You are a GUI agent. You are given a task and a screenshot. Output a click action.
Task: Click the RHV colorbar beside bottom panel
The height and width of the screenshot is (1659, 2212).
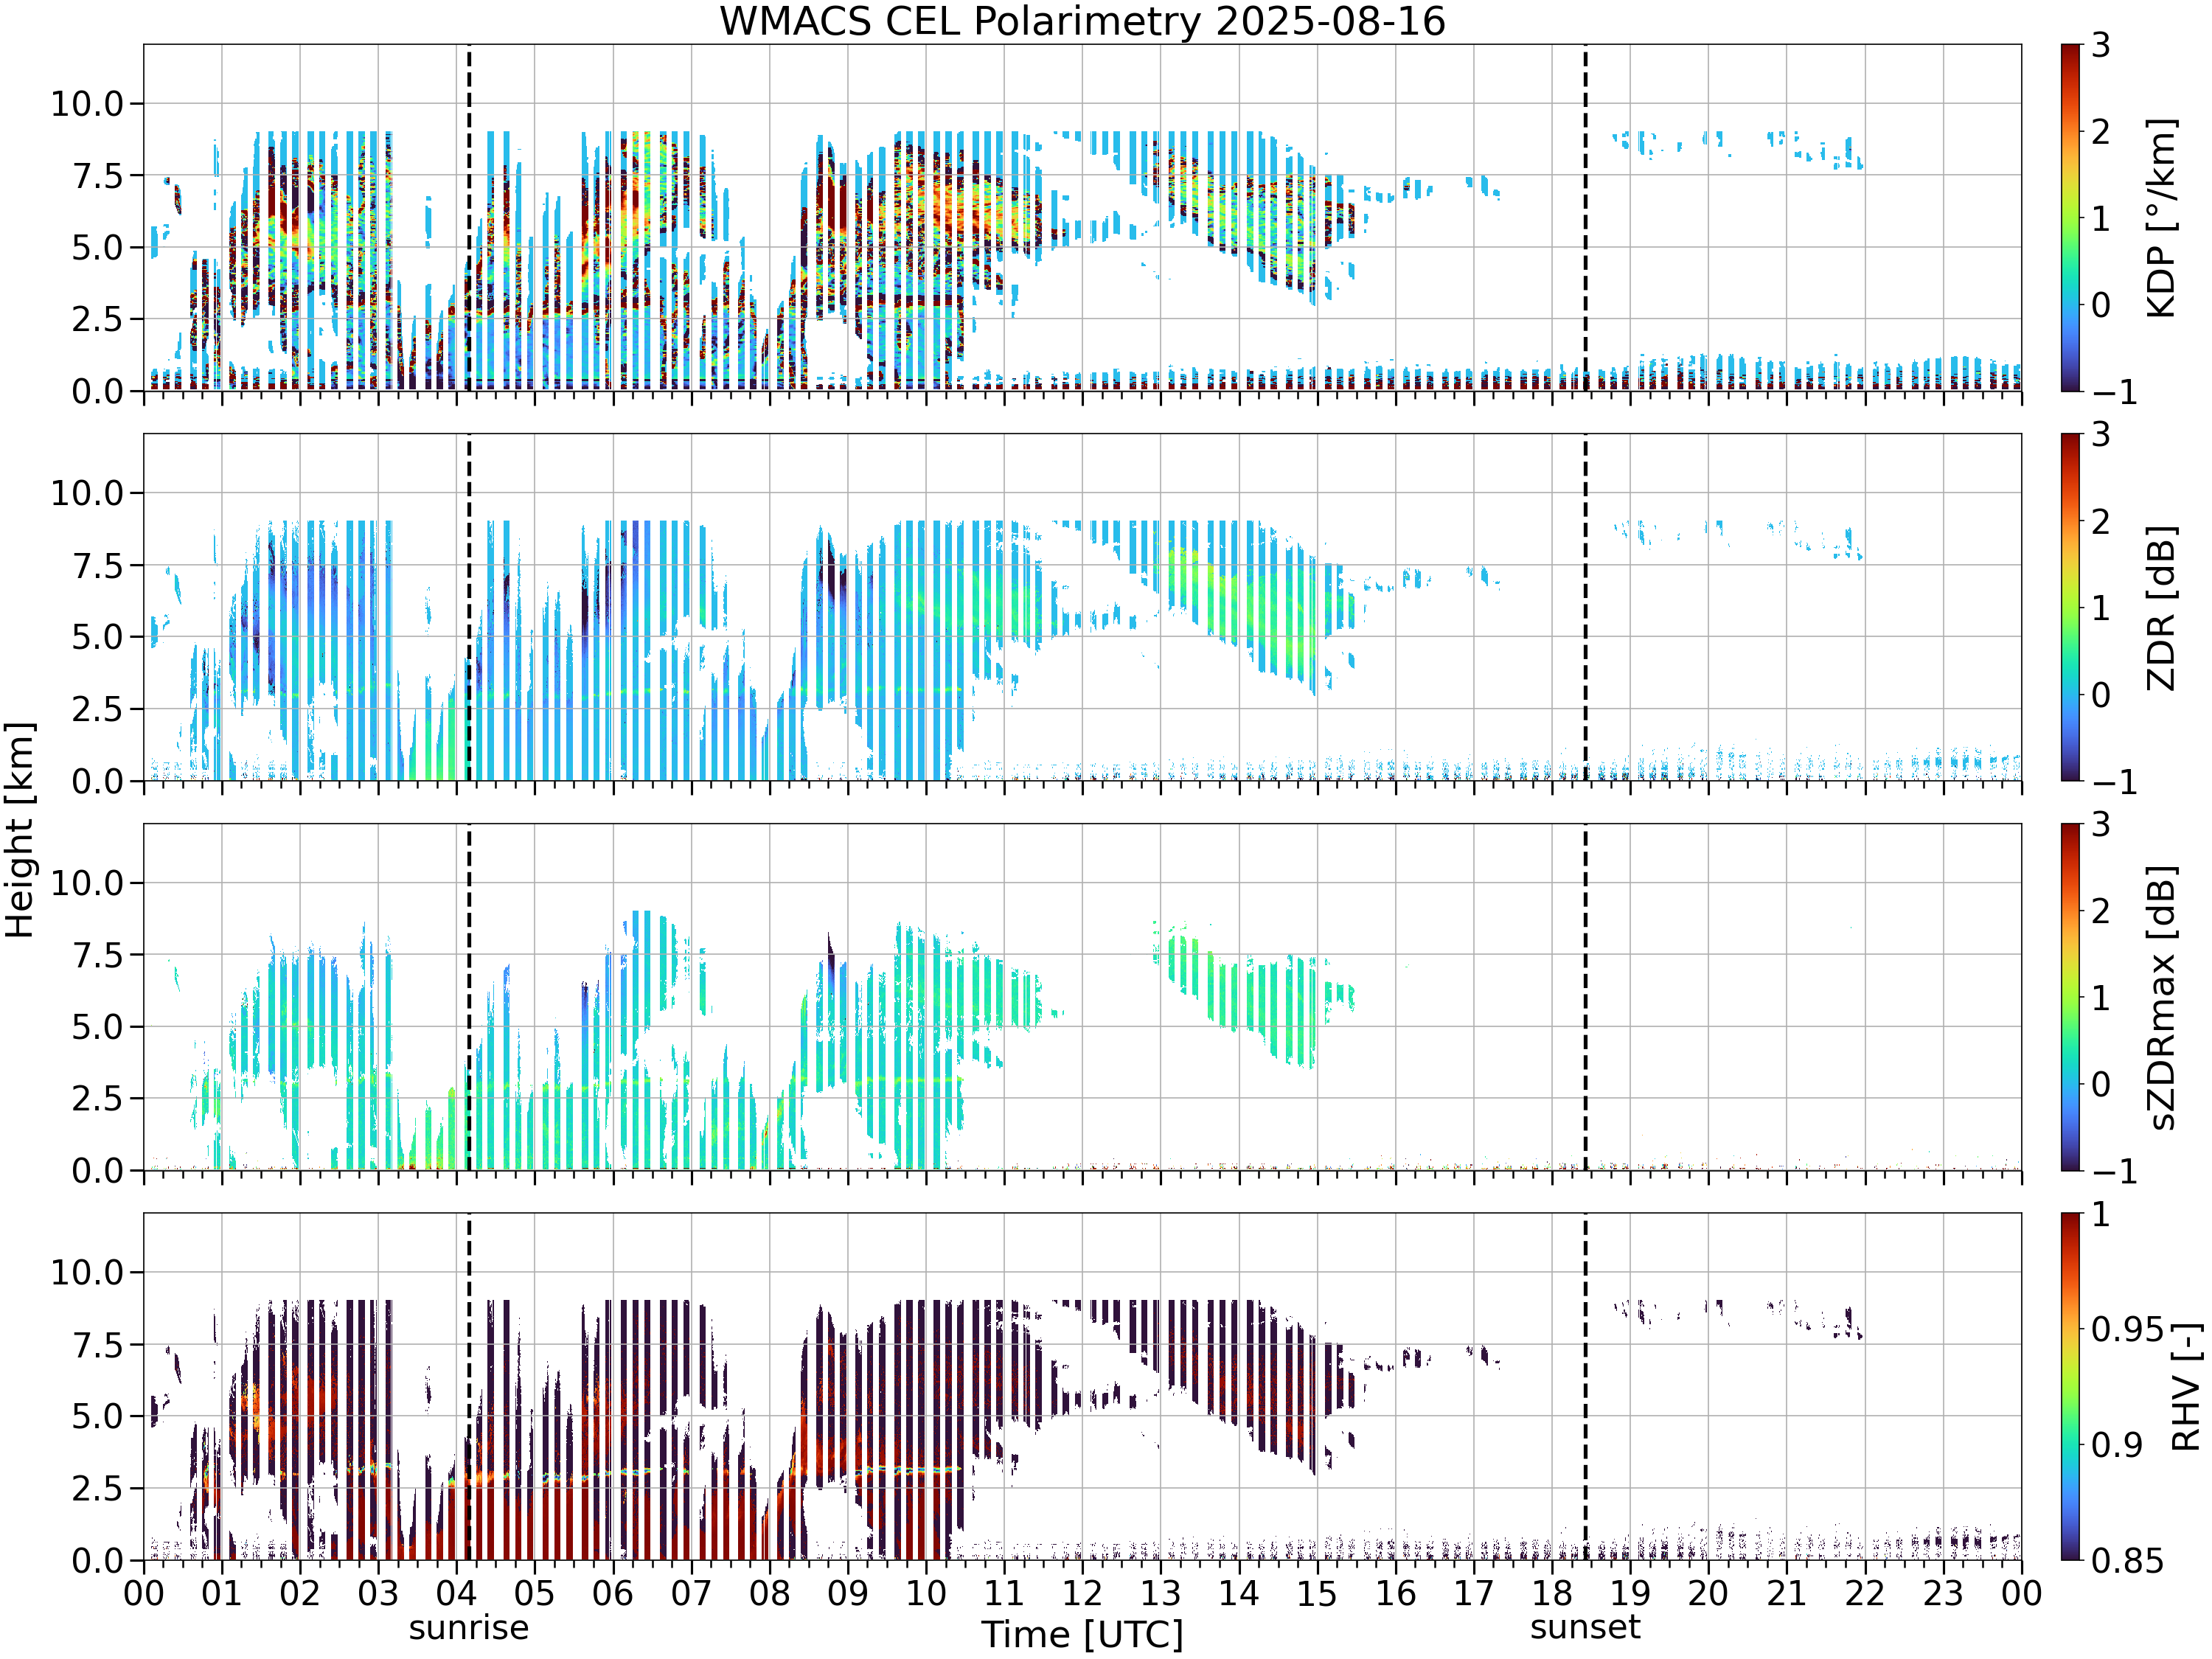click(2071, 1387)
